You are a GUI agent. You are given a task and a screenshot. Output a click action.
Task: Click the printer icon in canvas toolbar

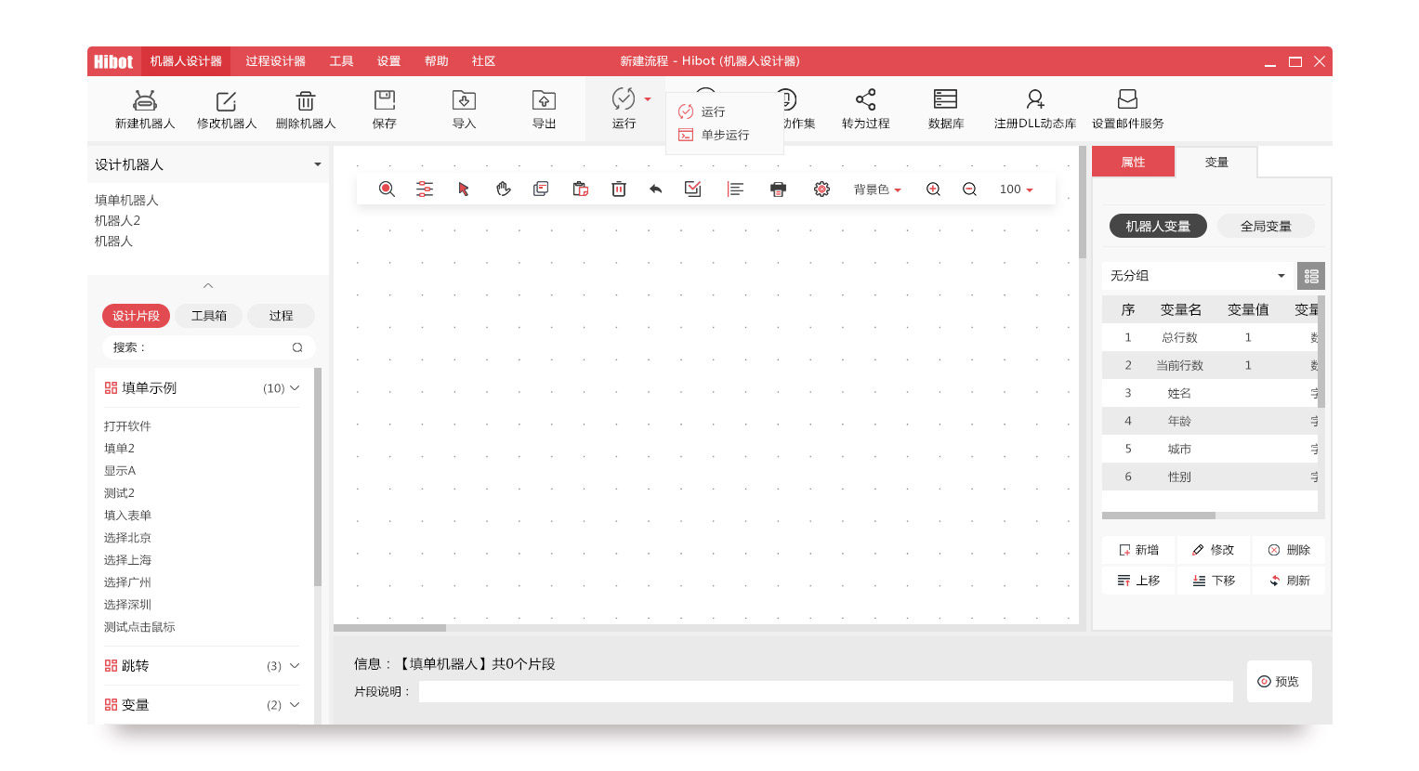[x=779, y=189]
